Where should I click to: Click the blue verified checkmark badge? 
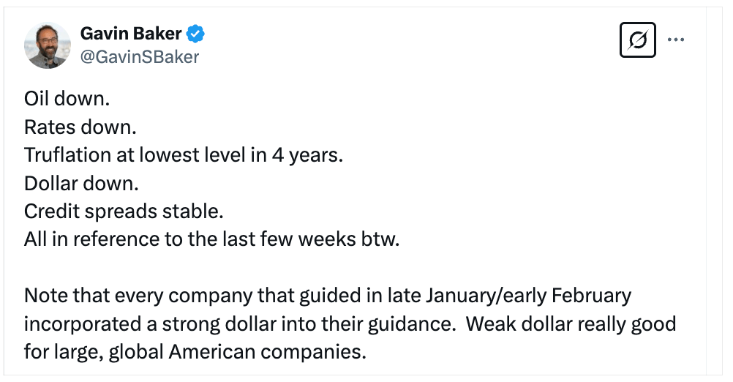point(195,34)
